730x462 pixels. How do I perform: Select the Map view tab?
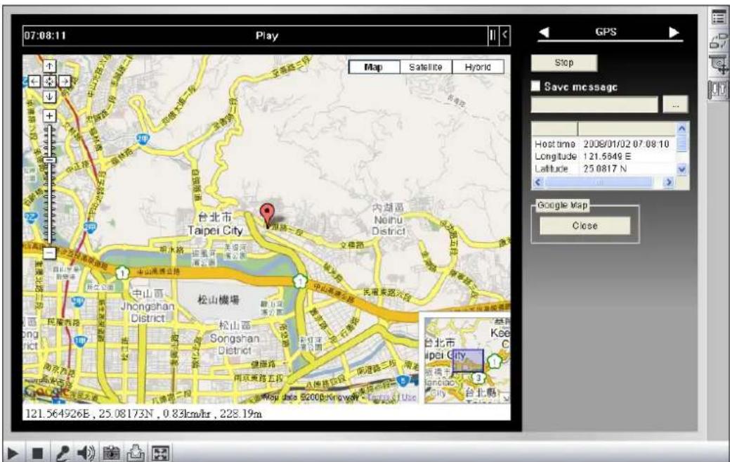coord(374,67)
